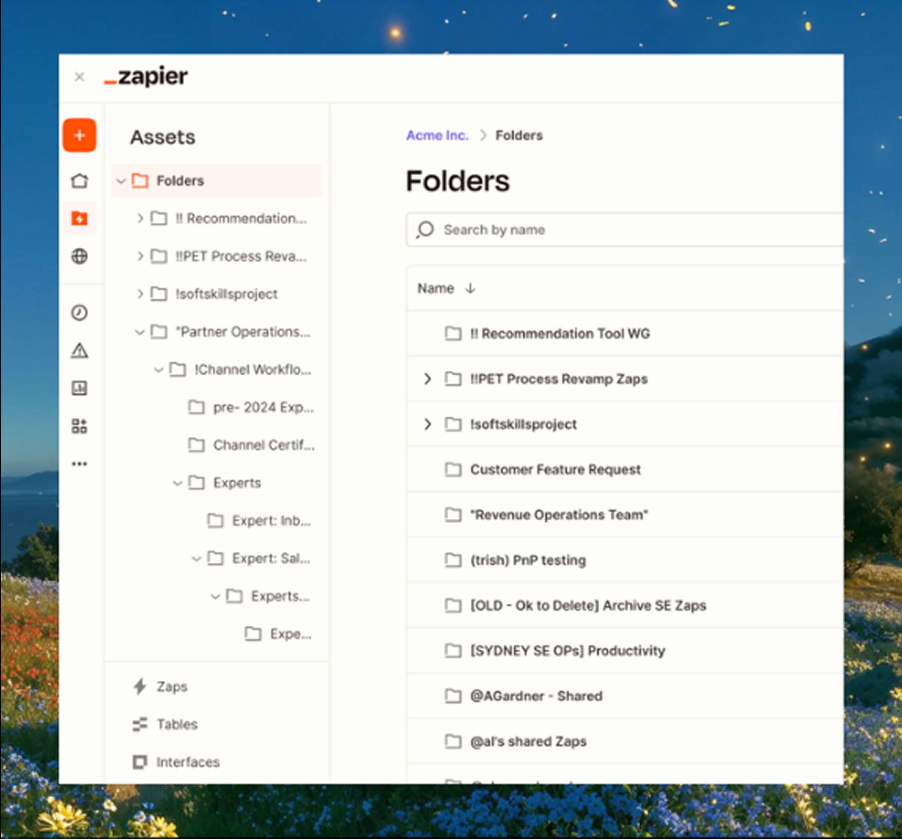
Task: Click the search magnifier icon
Action: pos(425,230)
